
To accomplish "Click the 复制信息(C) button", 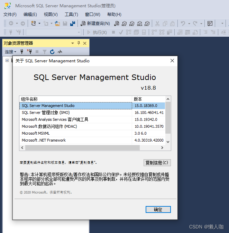I will point(157,163).
